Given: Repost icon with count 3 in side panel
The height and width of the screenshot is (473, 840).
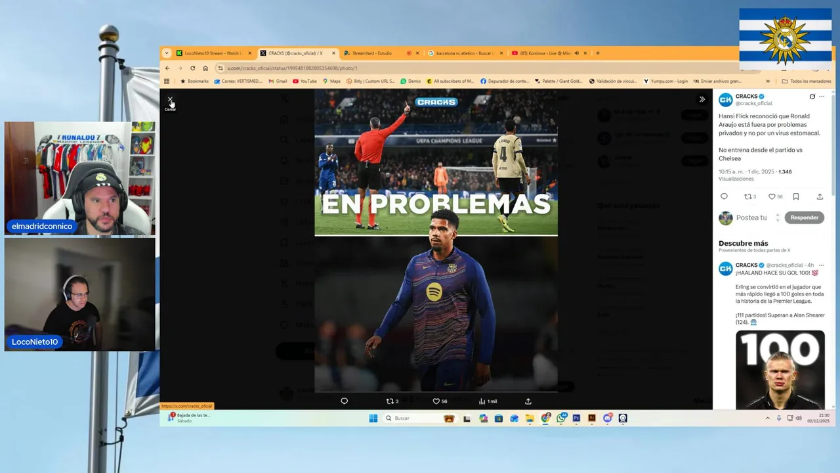Looking at the screenshot, I should tap(749, 196).
